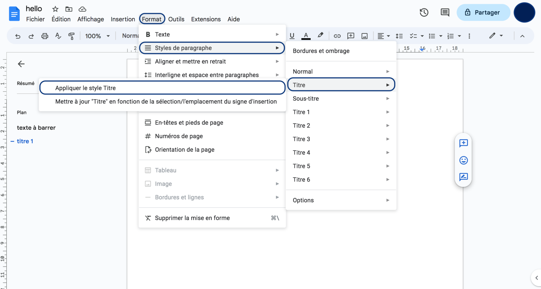Image resolution: width=541 pixels, height=289 pixels.
Task: Open the zoom level dropdown
Action: click(97, 36)
